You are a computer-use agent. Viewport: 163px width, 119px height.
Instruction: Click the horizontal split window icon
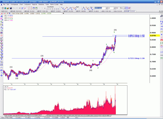[34, 8]
